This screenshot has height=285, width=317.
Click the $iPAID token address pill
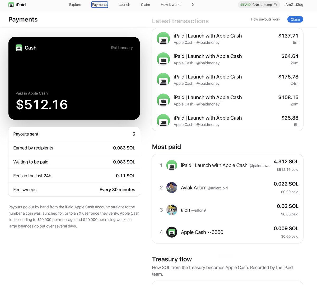[259, 5]
